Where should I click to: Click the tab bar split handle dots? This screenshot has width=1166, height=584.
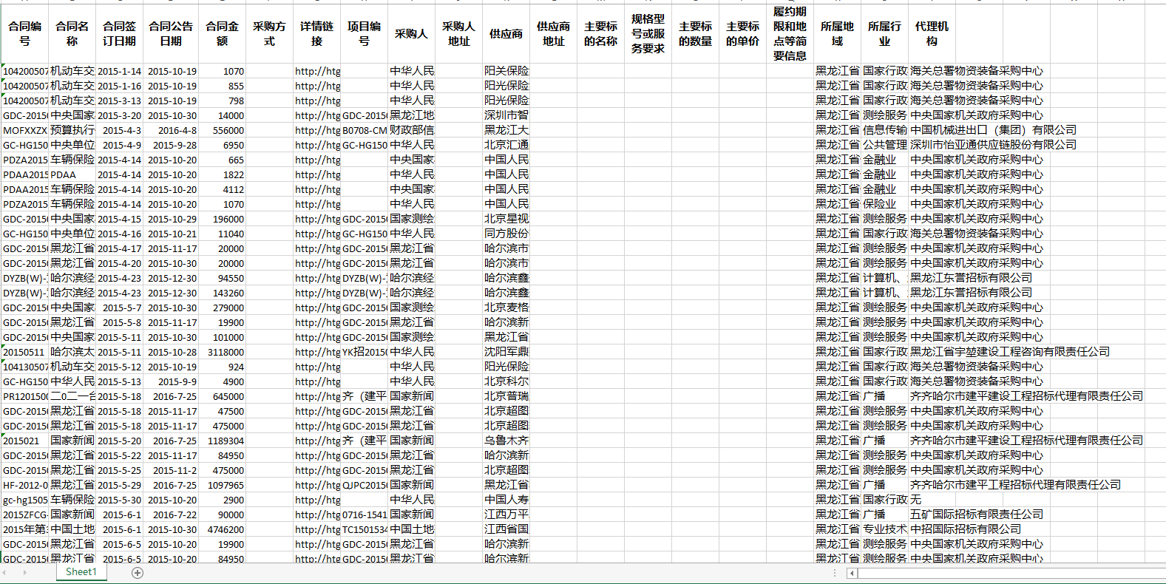click(835, 573)
